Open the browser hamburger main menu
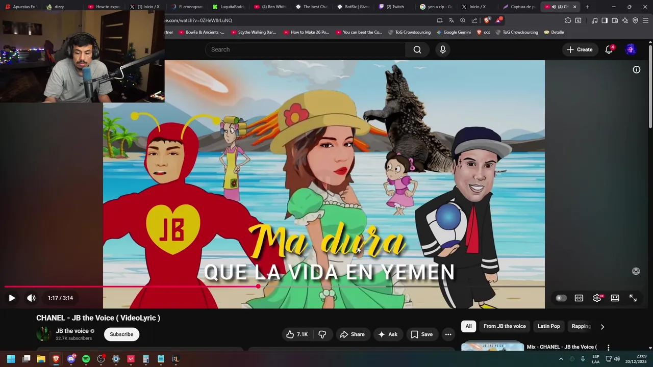 tap(645, 20)
